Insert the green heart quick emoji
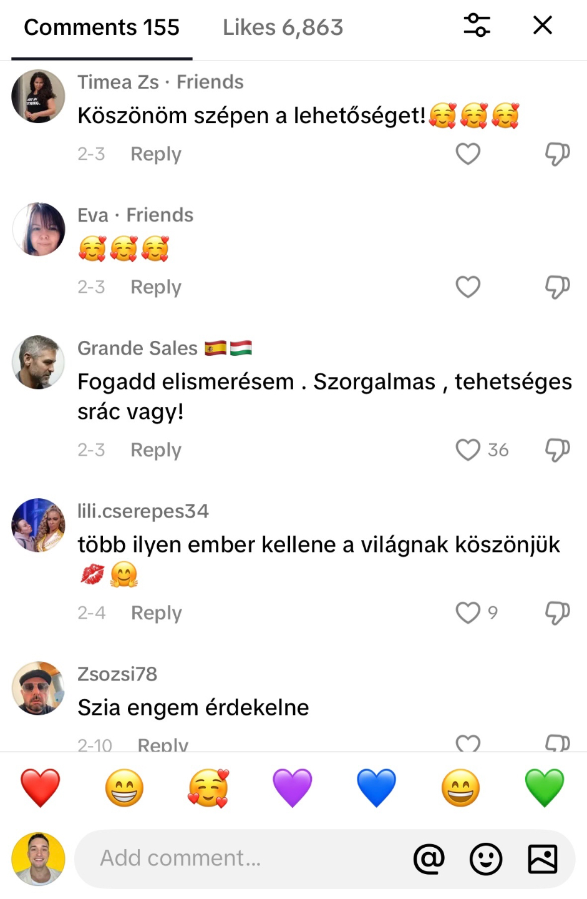The image size is (587, 899). tap(544, 788)
